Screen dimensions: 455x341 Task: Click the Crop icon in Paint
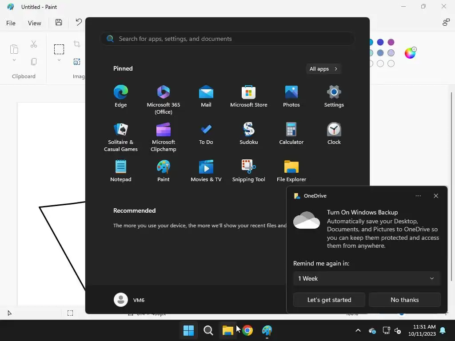(x=77, y=44)
